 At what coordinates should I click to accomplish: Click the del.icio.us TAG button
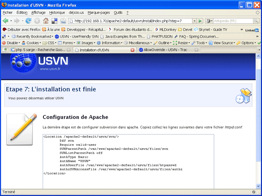[63, 21]
